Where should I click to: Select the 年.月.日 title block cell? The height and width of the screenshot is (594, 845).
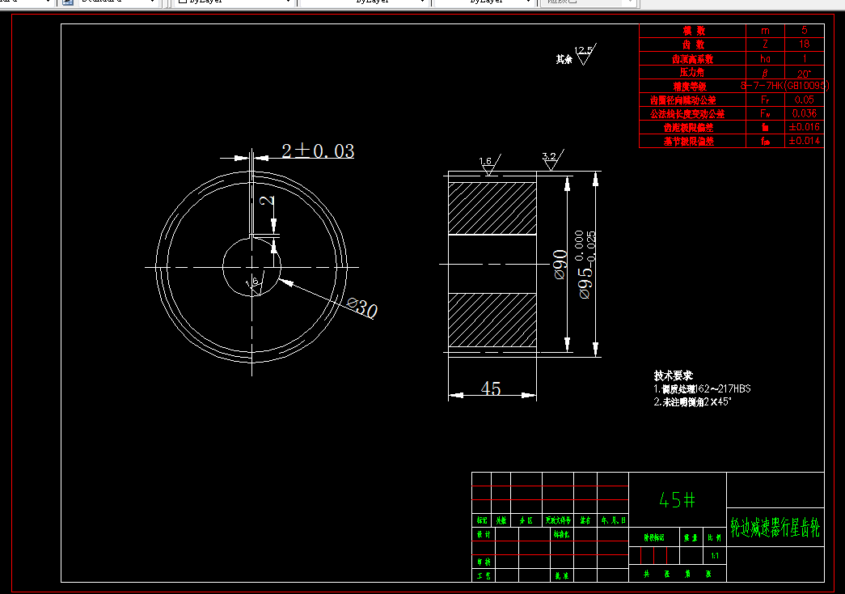(x=613, y=520)
